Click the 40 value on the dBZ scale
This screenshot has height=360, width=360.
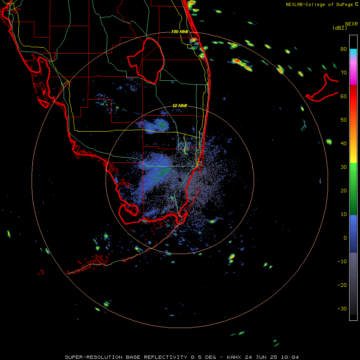pos(344,144)
